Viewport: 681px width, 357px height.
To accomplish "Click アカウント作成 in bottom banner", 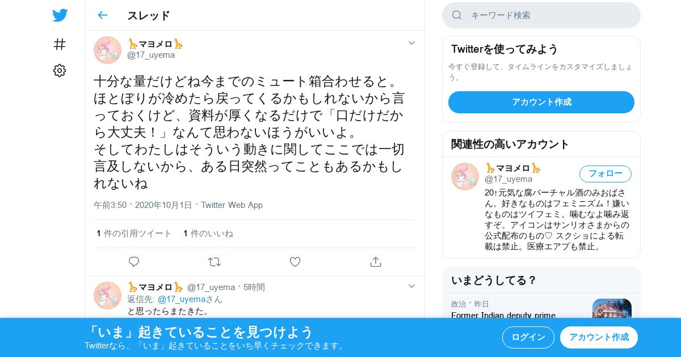I will coord(599,337).
